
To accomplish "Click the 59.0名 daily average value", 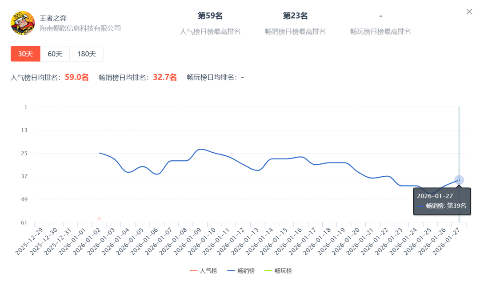I will pos(77,77).
